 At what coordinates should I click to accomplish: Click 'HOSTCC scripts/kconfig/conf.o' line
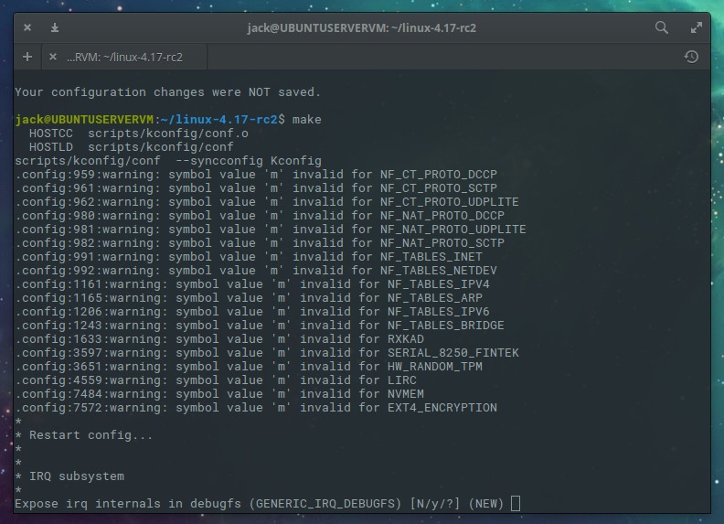(139, 134)
